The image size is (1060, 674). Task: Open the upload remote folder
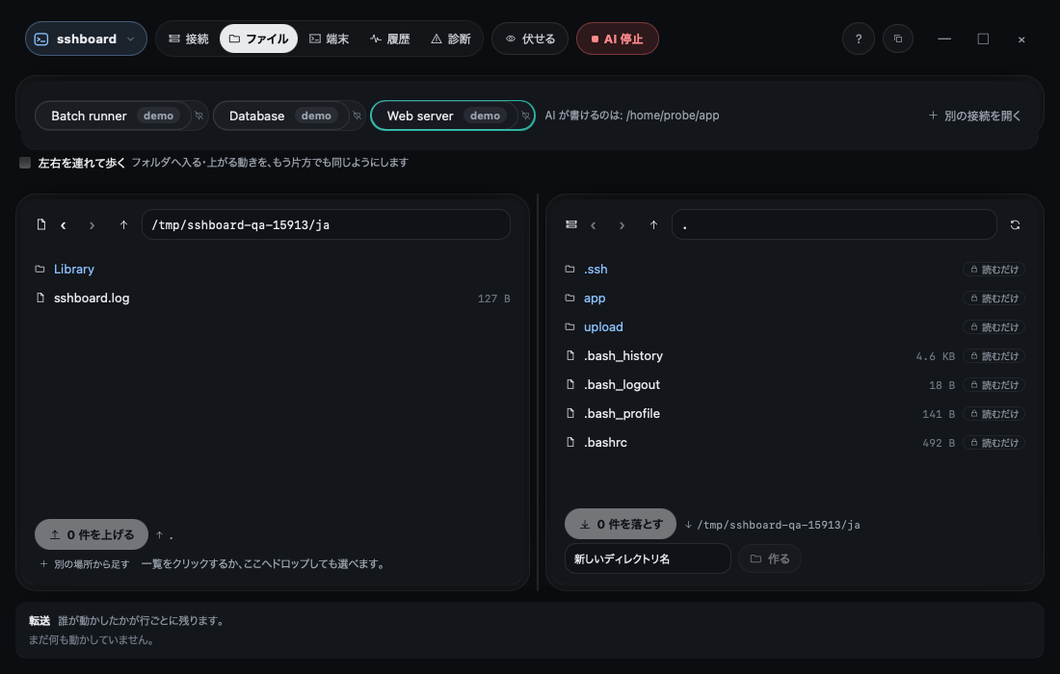[x=603, y=326]
